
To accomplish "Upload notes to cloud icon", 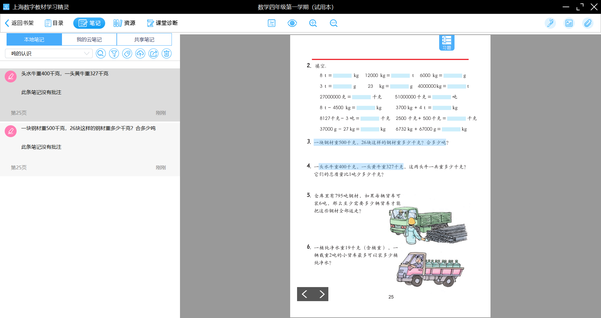I will pos(140,54).
